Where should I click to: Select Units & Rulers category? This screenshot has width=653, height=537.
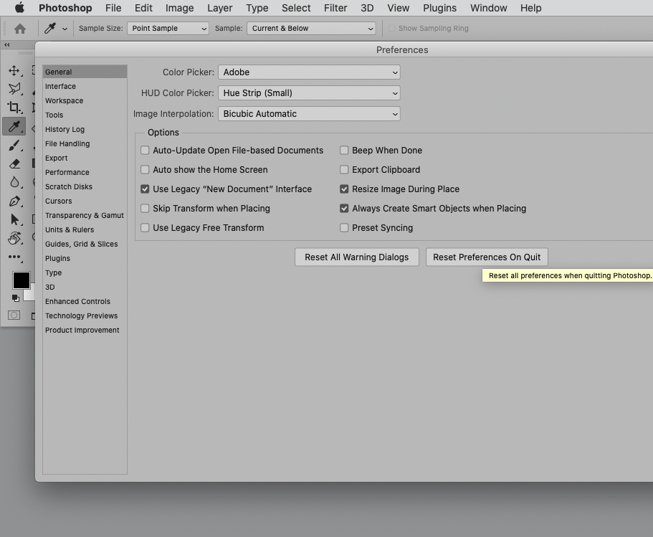[x=85, y=229]
